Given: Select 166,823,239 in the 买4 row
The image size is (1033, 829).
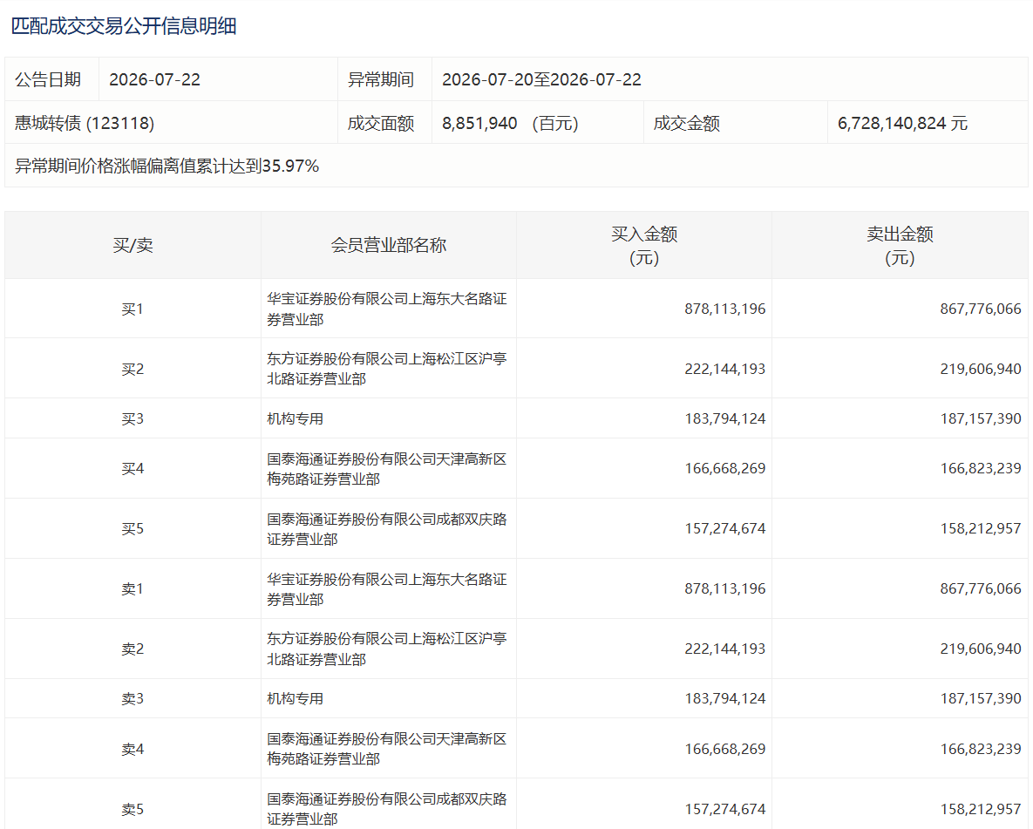Looking at the screenshot, I should point(981,468).
